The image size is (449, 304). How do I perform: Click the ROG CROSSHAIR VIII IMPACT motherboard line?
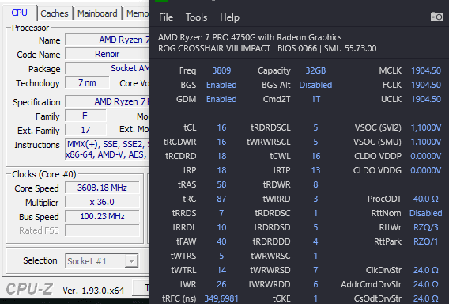tap(267, 48)
